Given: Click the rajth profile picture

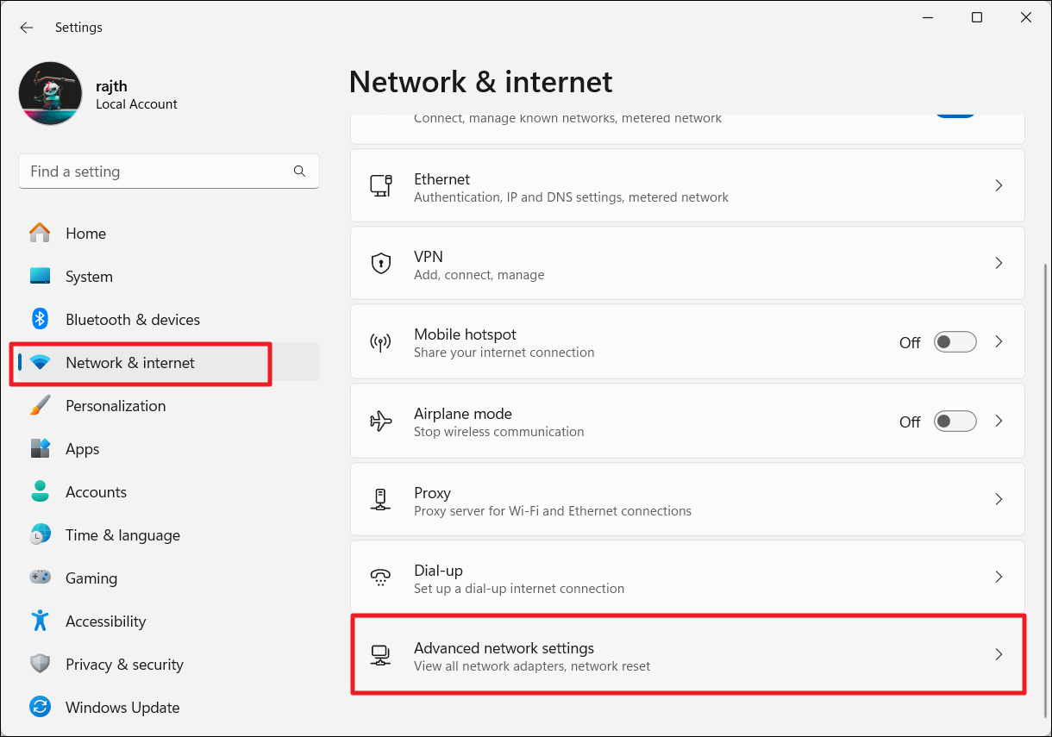Looking at the screenshot, I should point(50,93).
